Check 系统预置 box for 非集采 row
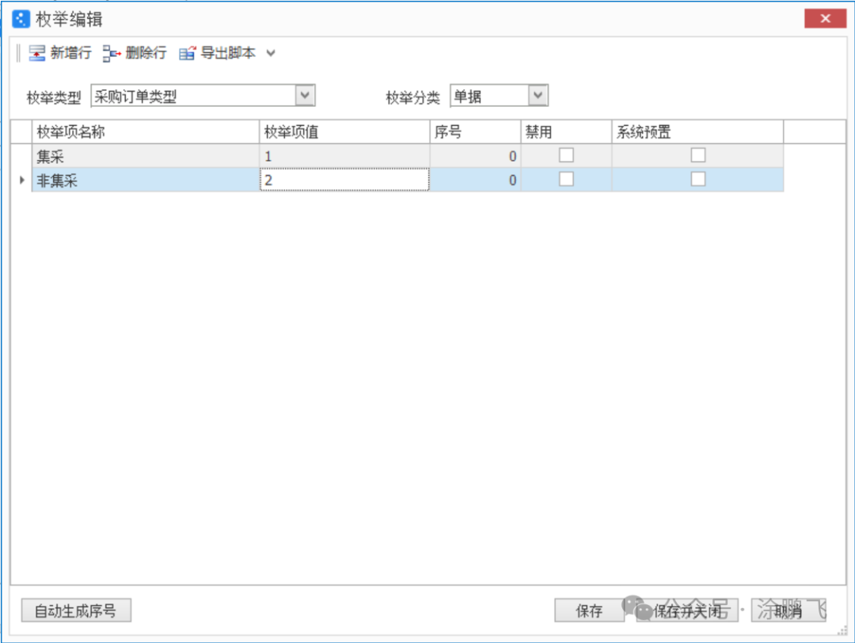 [x=697, y=179]
